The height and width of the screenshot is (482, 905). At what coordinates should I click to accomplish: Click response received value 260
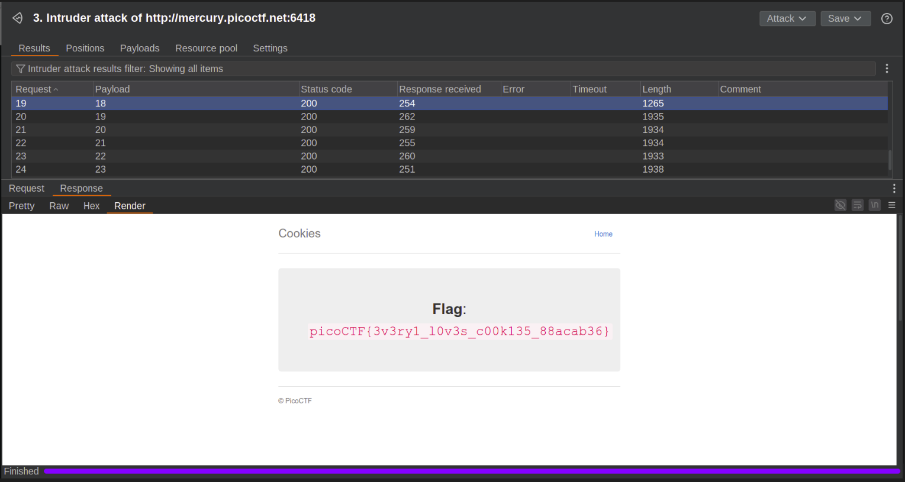pyautogui.click(x=407, y=156)
